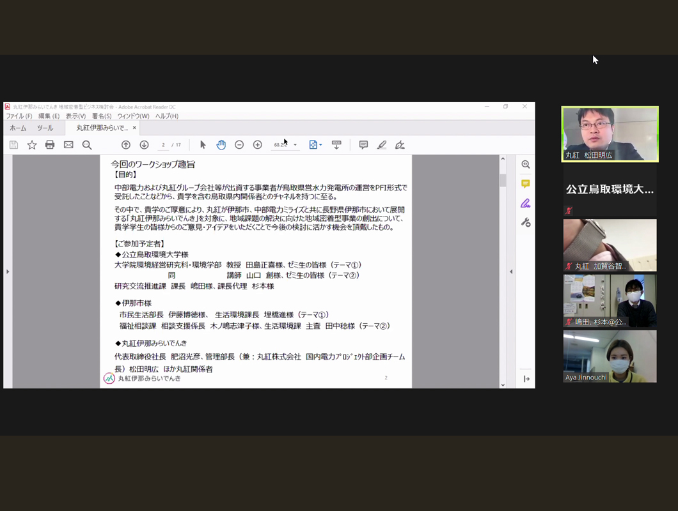Viewport: 678px width, 511px height.
Task: Click the print icon in the toolbar
Action: 50,145
